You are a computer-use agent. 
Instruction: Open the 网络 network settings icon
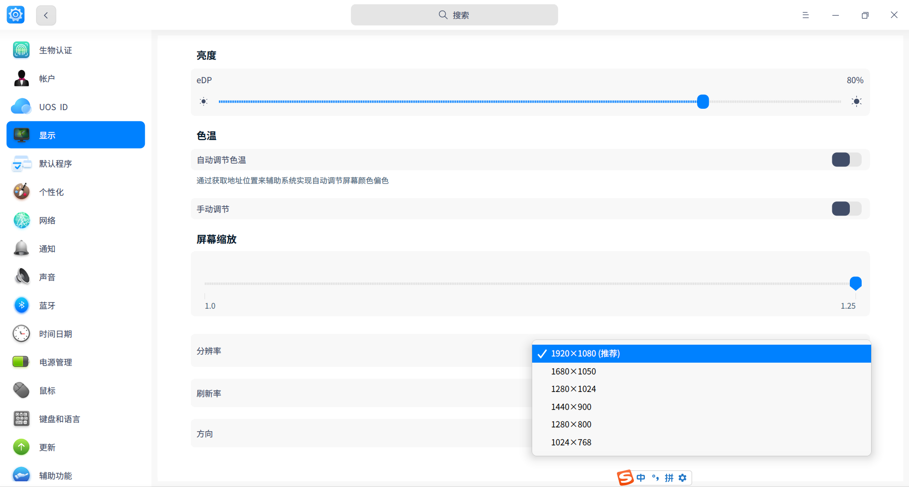(x=21, y=220)
